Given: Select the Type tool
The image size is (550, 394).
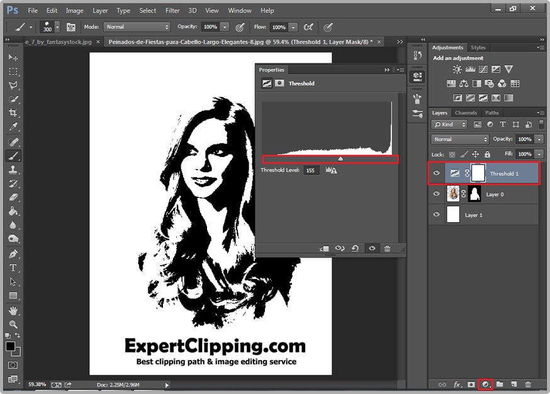Looking at the screenshot, I should click(13, 268).
